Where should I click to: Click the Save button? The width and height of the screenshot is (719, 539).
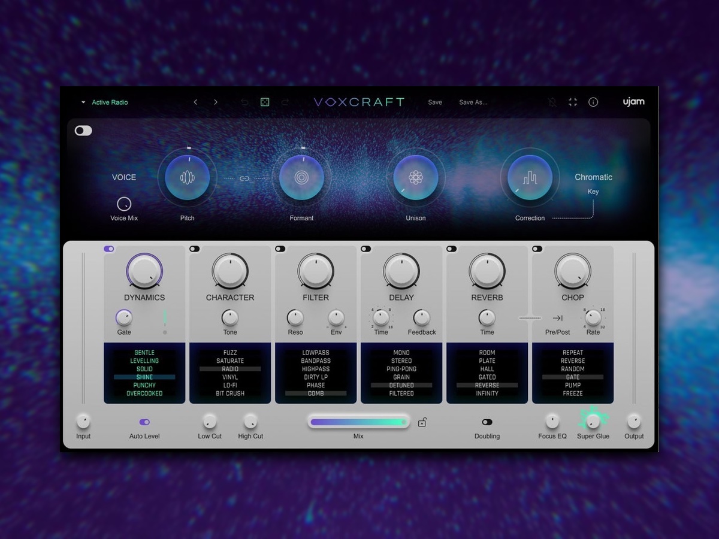coord(435,102)
